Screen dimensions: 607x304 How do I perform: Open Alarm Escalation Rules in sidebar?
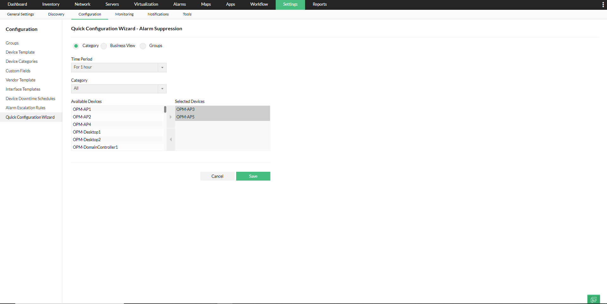(x=25, y=108)
